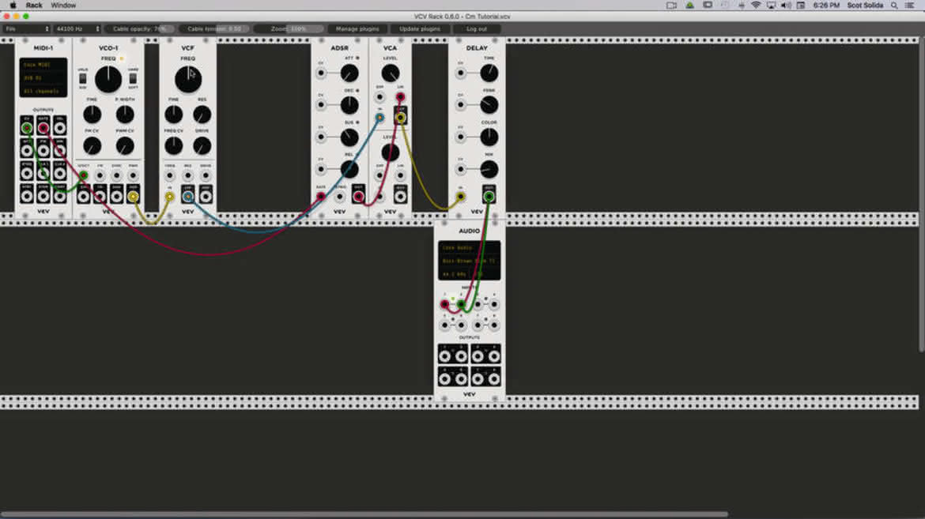
Task: Click the VCF HPF output jack
Action: 206,197
